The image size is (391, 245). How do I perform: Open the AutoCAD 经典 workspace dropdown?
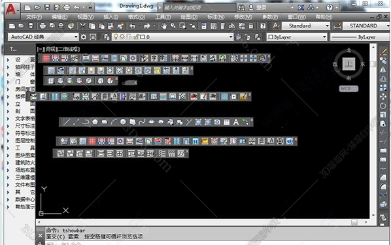tap(43, 37)
